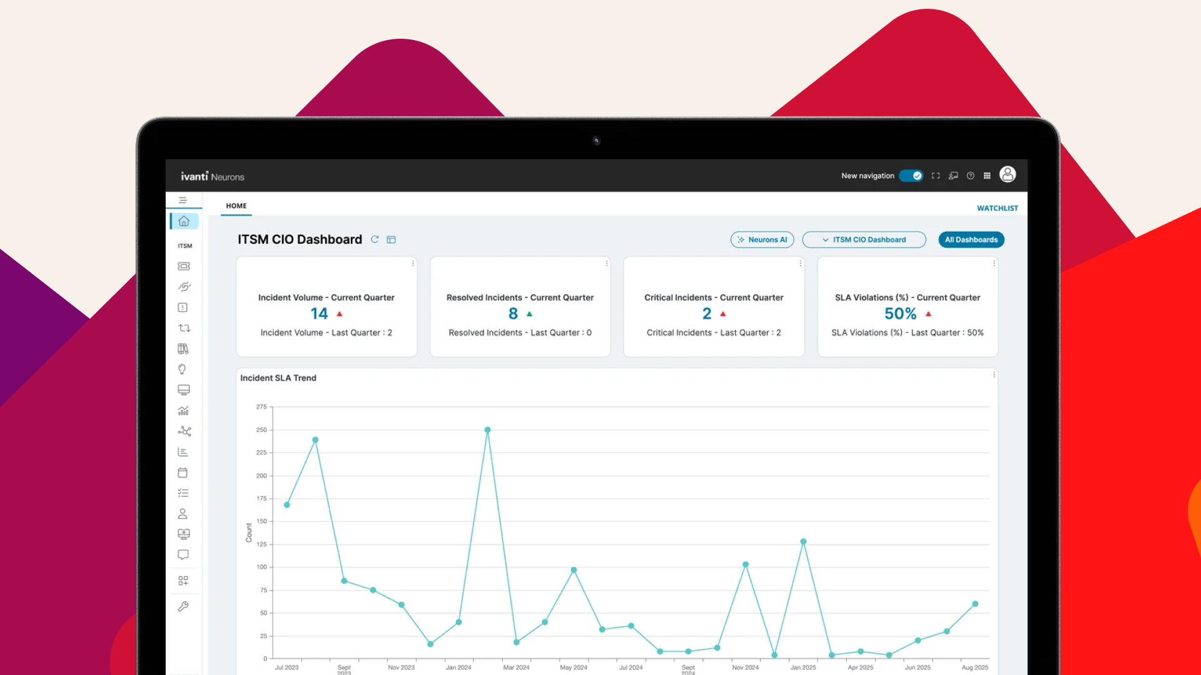Click the last data point for Aug 2025
Viewport: 1201px width, 675px height.
coord(975,604)
